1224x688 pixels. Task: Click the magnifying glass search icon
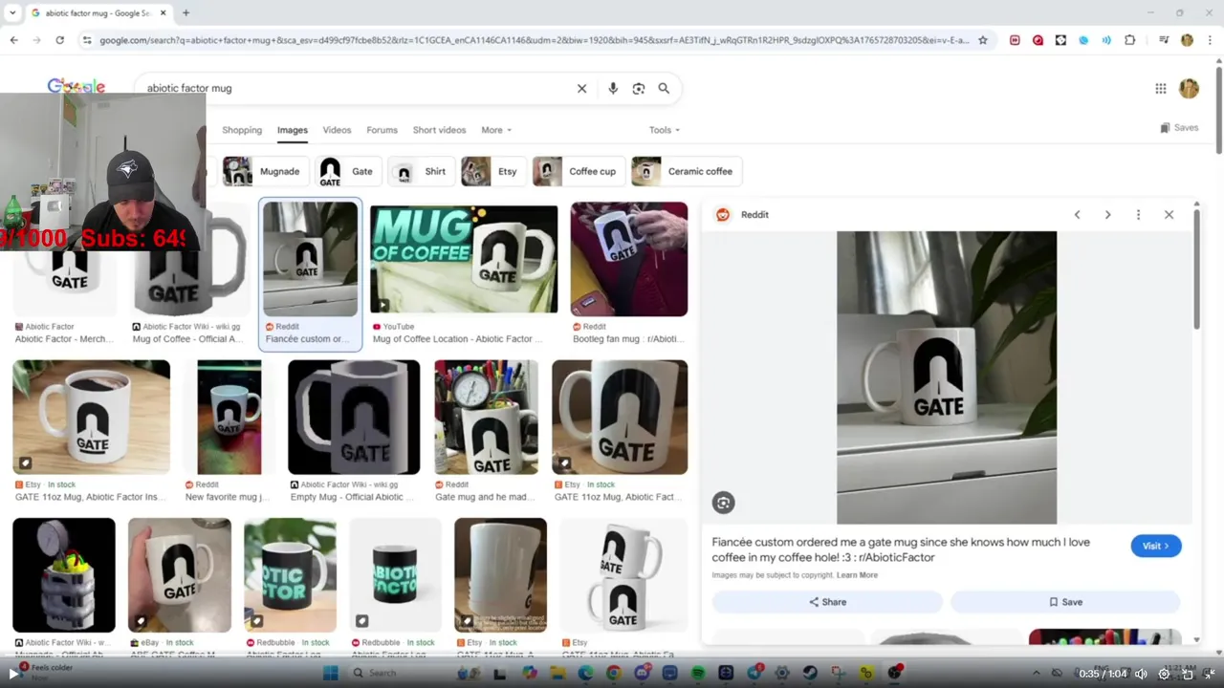(x=664, y=88)
